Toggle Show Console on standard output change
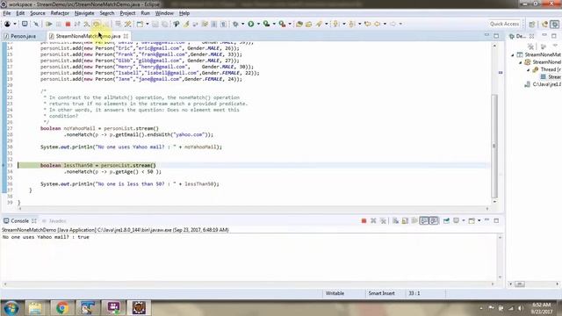This screenshot has width=562, height=316. pyautogui.click(x=424, y=220)
